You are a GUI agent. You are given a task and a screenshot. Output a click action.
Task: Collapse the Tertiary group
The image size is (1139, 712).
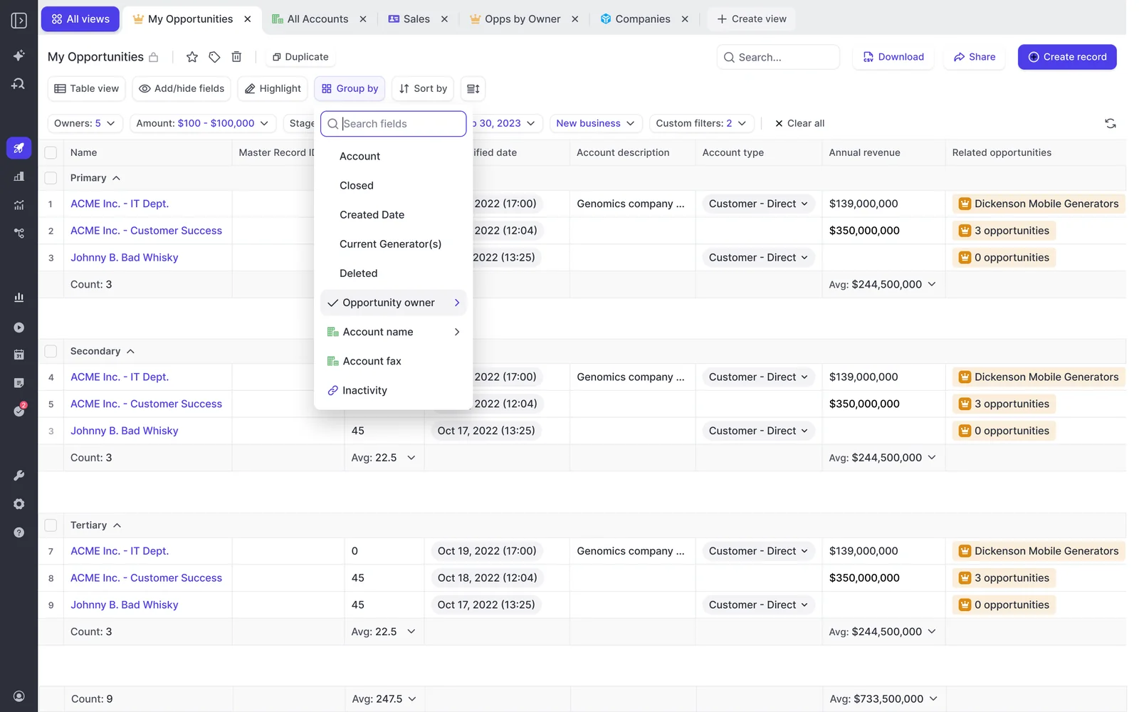[117, 525]
